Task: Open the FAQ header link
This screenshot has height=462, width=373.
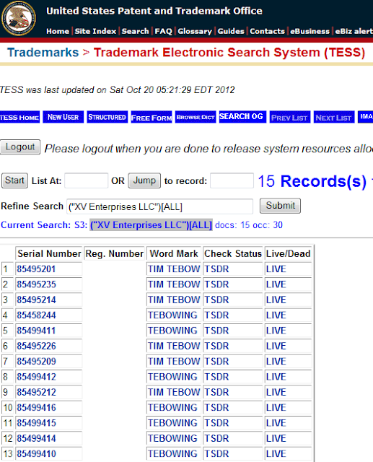Action: coord(163,31)
